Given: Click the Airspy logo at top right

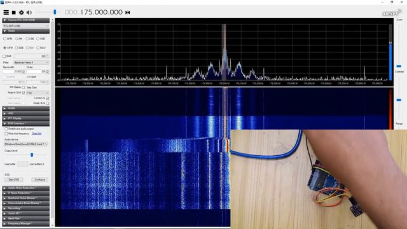Looking at the screenshot, I should click(392, 13).
